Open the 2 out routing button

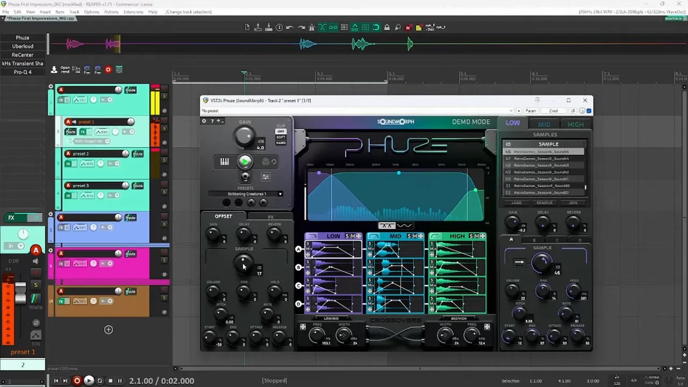pyautogui.click(x=553, y=111)
